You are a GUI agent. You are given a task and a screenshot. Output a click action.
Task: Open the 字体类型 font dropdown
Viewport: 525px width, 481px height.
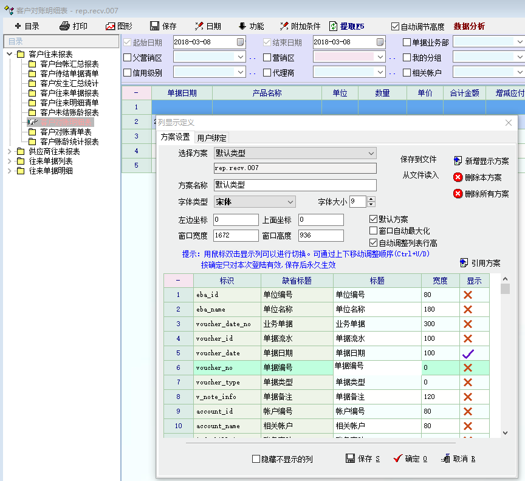(x=290, y=202)
